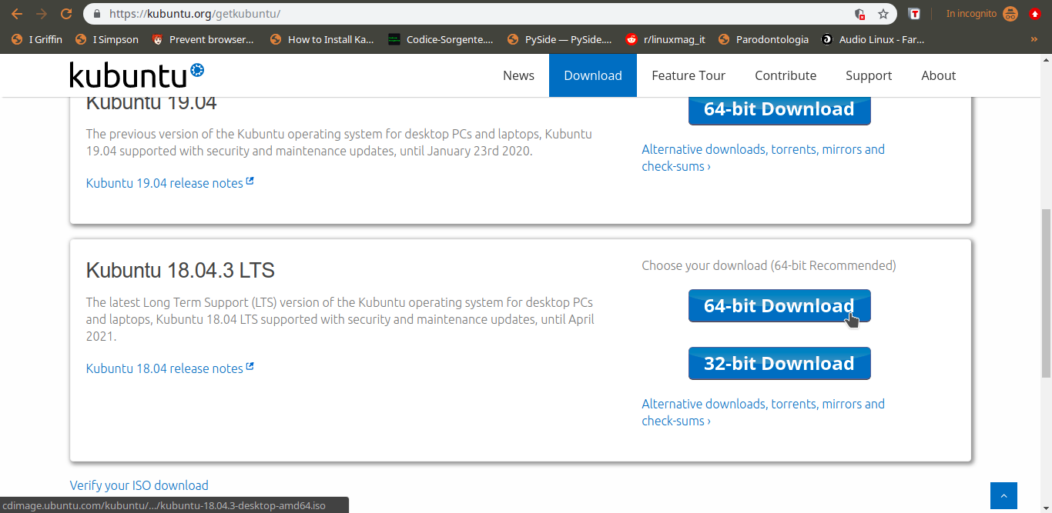Viewport: 1052px width, 513px height.
Task: Click the 'In incognito' label
Action: point(971,14)
